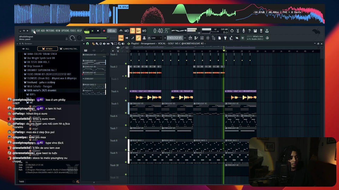Open the ZENOLOGY #5 pattern selector
Screen dimensions: 339x190
[175, 38]
